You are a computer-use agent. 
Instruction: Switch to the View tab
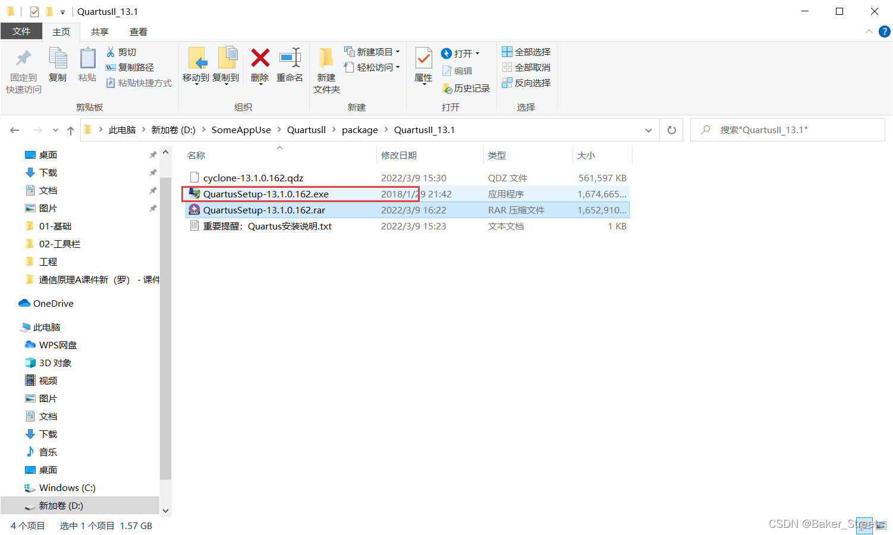[139, 32]
